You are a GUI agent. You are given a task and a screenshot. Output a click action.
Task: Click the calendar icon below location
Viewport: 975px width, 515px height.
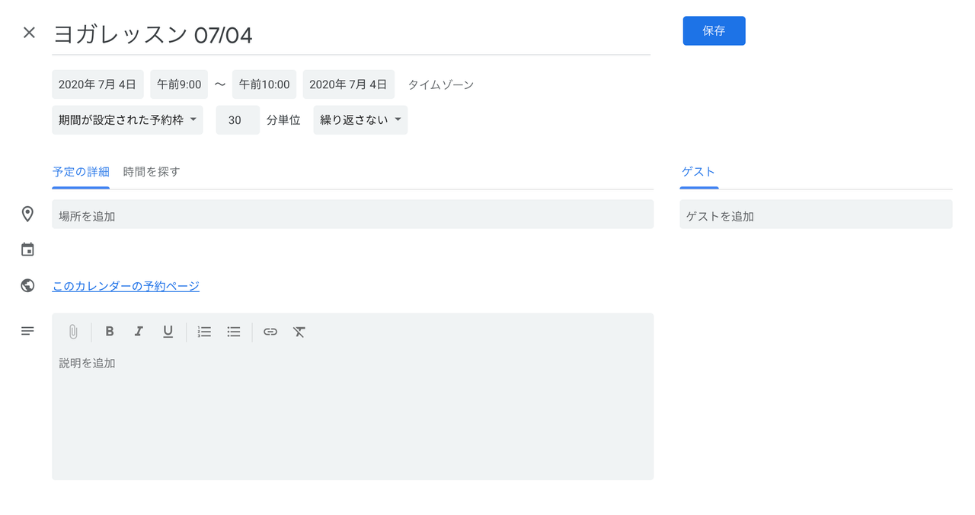click(x=27, y=250)
